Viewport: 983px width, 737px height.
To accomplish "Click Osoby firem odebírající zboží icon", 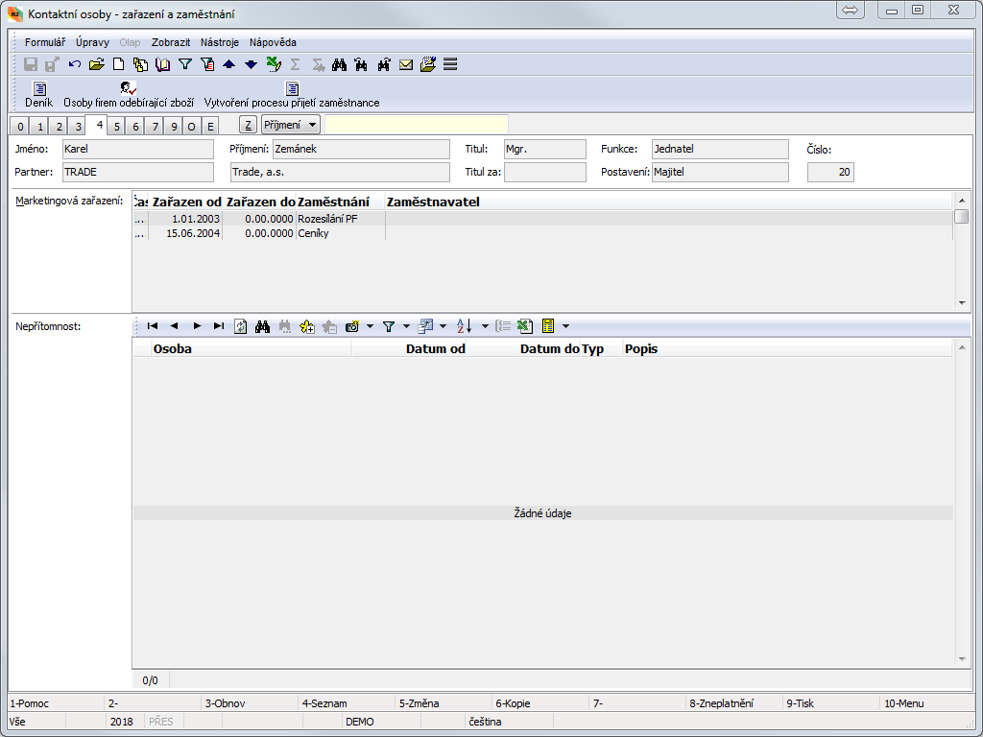I will (x=129, y=89).
